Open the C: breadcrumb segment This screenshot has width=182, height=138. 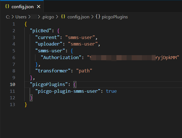[x=8, y=17]
